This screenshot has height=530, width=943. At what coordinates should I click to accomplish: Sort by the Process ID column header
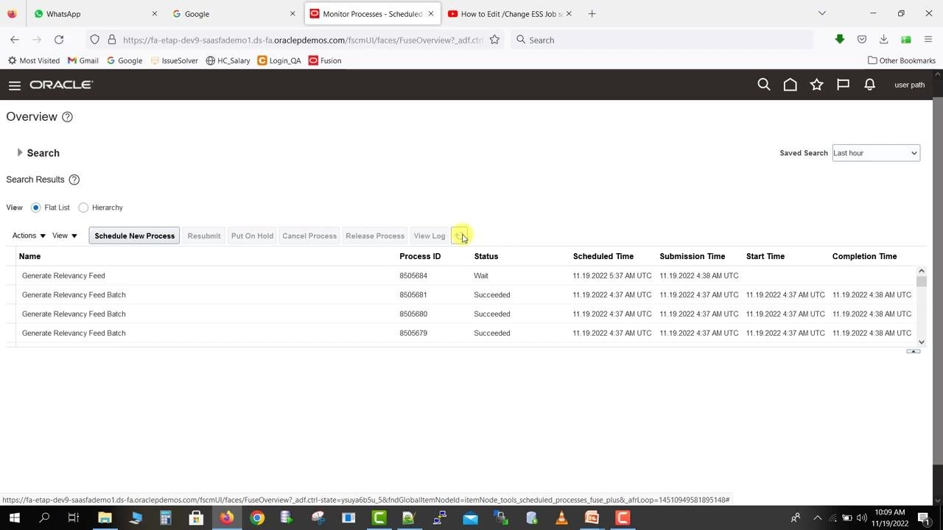pyautogui.click(x=420, y=256)
